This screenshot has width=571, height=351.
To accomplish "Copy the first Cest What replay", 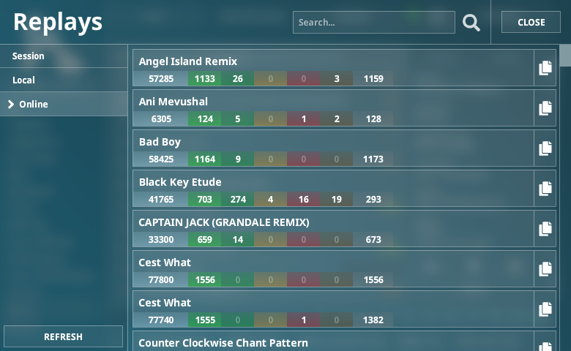I will [x=545, y=269].
